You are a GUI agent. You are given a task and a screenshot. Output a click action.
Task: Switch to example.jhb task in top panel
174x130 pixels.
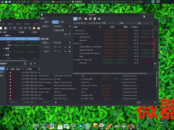pyautogui.click(x=61, y=2)
